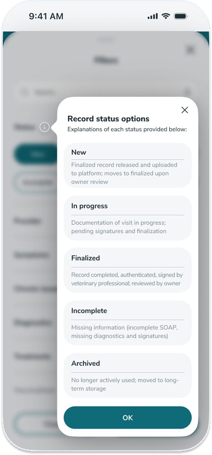
Task: Click the blurred search field
Action: [x=106, y=92]
